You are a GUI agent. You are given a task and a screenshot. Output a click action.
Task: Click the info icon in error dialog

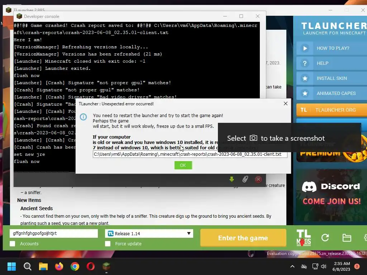coord(83,117)
